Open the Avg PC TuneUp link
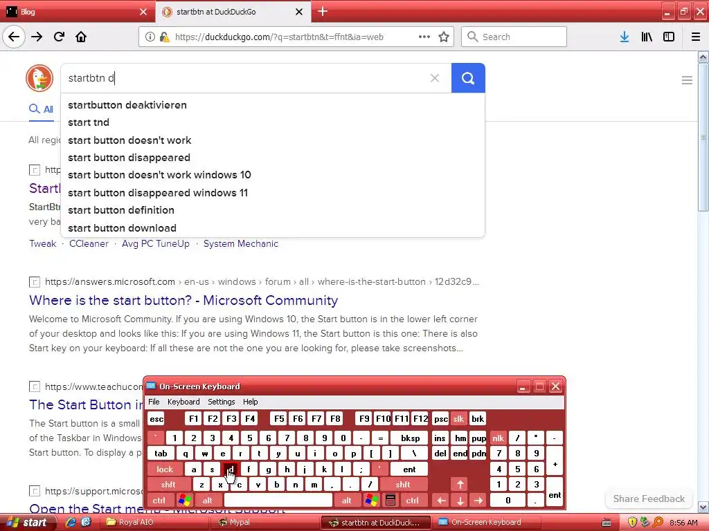Viewport: 709px width, 531px height. click(156, 244)
